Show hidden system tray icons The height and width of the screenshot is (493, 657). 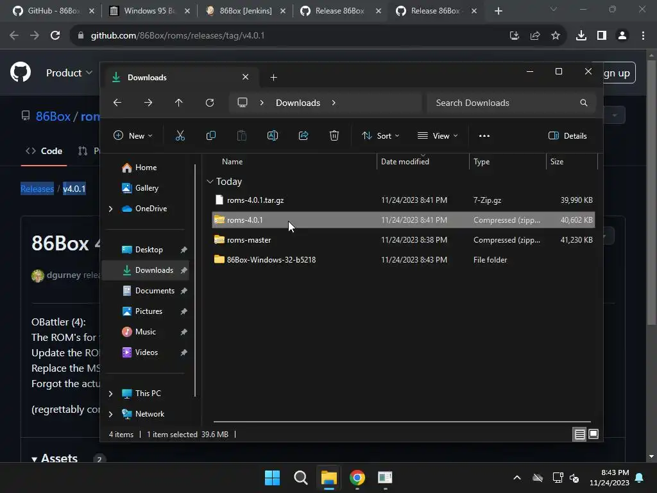pyautogui.click(x=517, y=478)
